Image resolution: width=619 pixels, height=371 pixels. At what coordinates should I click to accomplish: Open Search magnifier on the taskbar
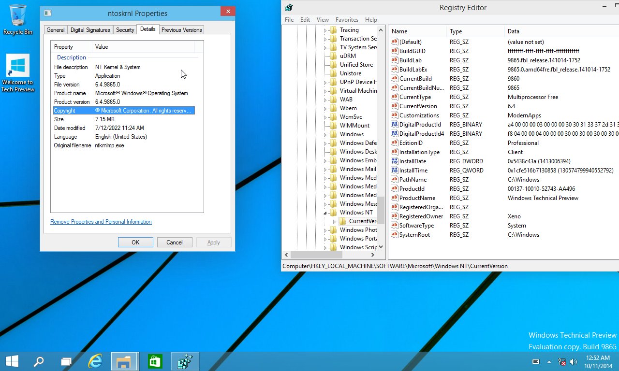(38, 361)
